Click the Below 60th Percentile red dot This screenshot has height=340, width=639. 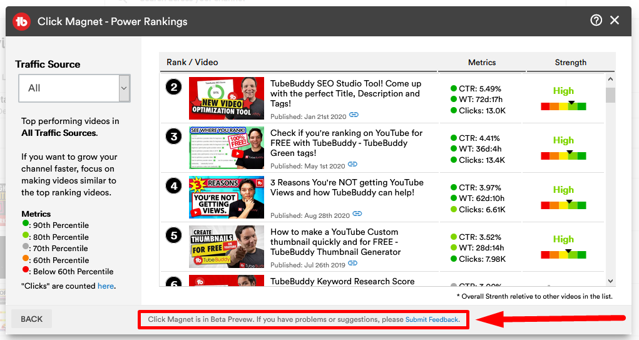click(25, 269)
